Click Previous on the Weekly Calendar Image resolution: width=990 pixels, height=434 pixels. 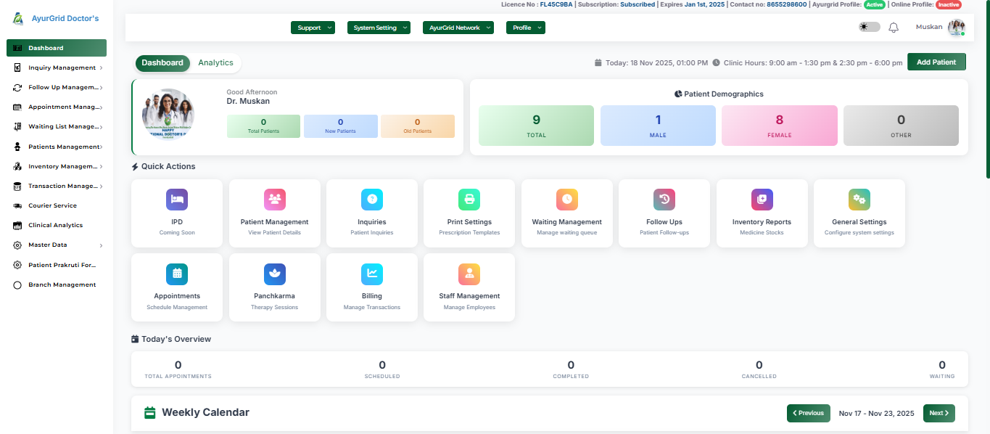(808, 413)
